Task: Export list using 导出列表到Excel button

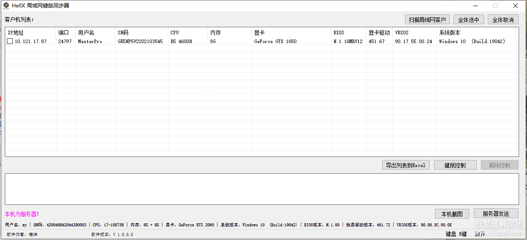Action: [405, 165]
